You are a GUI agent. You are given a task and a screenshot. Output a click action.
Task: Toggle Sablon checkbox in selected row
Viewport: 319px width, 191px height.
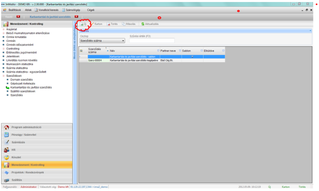tap(192, 57)
